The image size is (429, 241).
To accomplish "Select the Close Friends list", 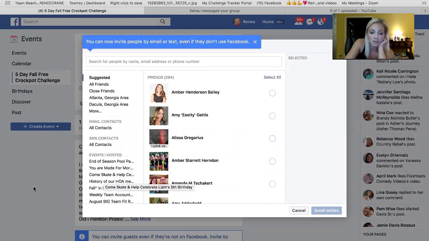I will 102,91.
